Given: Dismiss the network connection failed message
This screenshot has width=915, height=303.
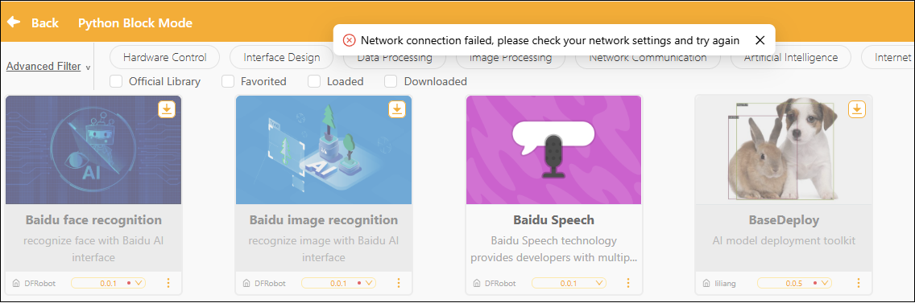Looking at the screenshot, I should pyautogui.click(x=760, y=40).
